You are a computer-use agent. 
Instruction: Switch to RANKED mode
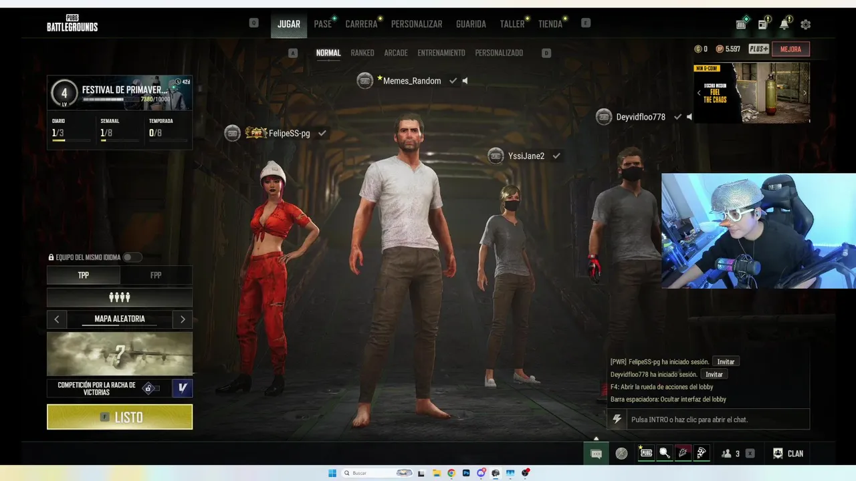[362, 53]
